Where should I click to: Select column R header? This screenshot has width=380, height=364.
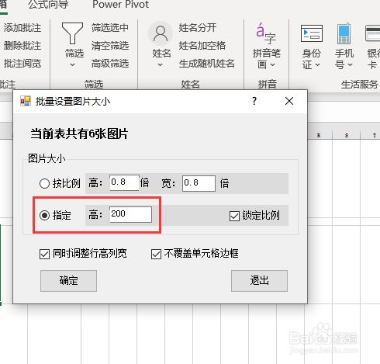click(x=319, y=135)
